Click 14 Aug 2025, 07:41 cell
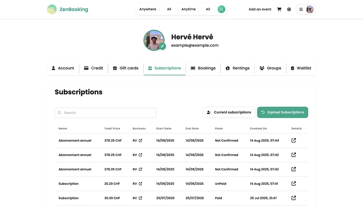 [x=264, y=183]
